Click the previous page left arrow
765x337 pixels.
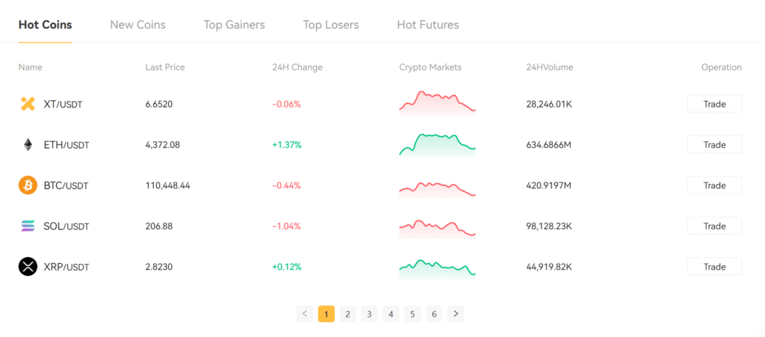305,314
